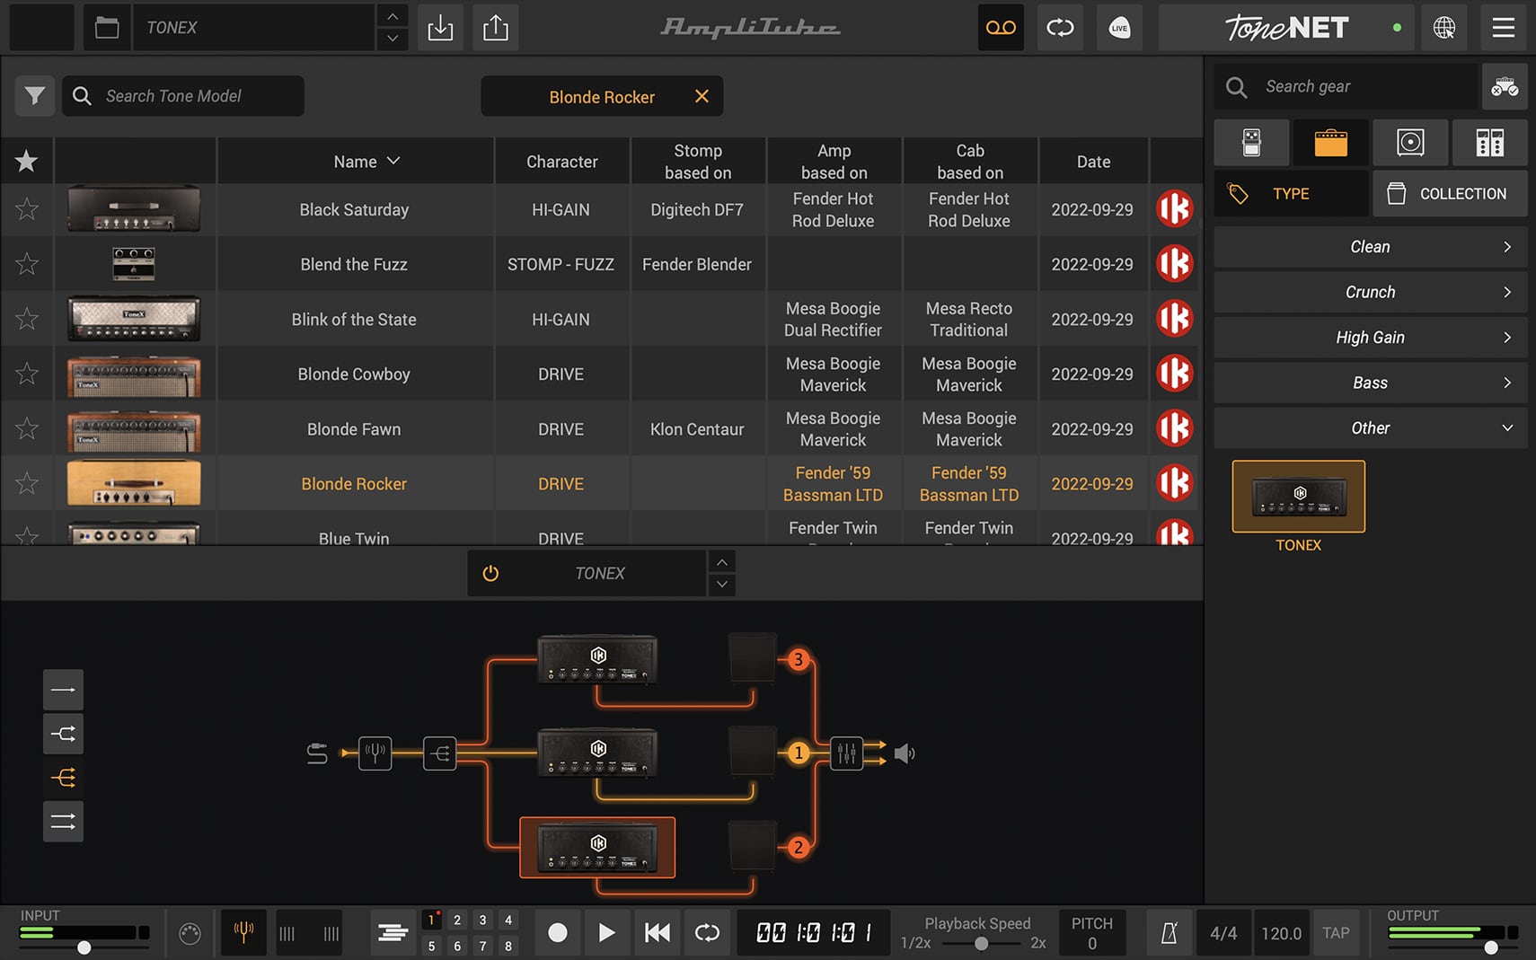Expand the High Gain amp type
The image size is (1536, 960).
tap(1370, 338)
